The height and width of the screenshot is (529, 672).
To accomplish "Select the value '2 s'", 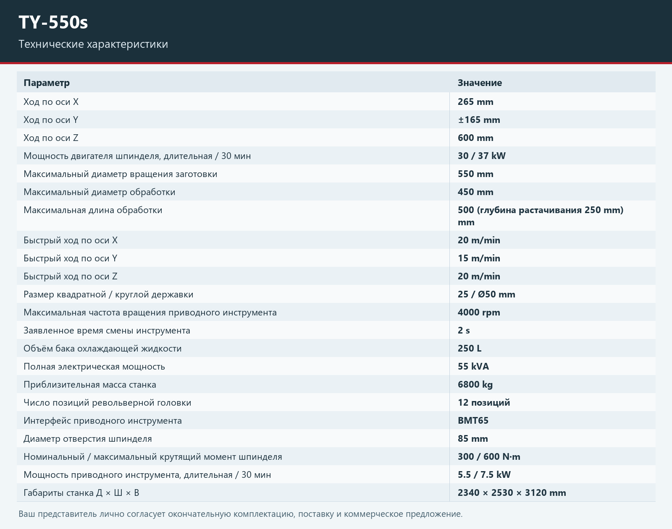I will tap(464, 330).
